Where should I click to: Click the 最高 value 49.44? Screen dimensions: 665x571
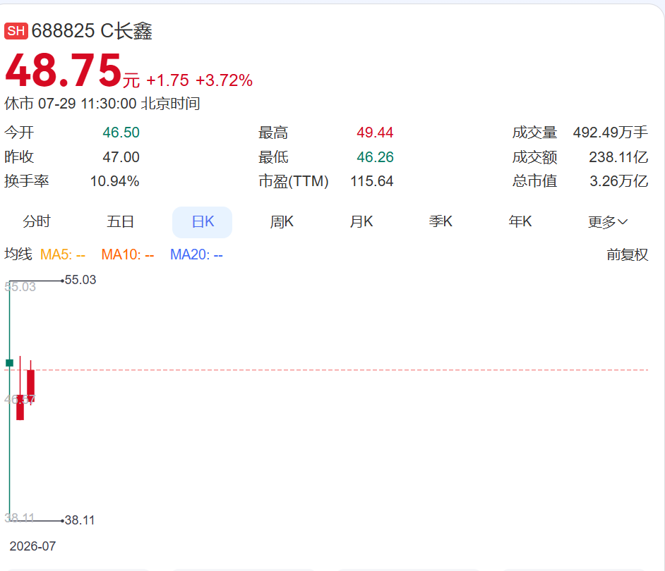click(x=375, y=133)
